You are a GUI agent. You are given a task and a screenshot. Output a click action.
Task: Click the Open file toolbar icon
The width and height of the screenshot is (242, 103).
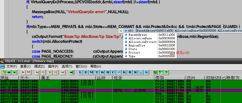pyautogui.click(x=3, y=72)
